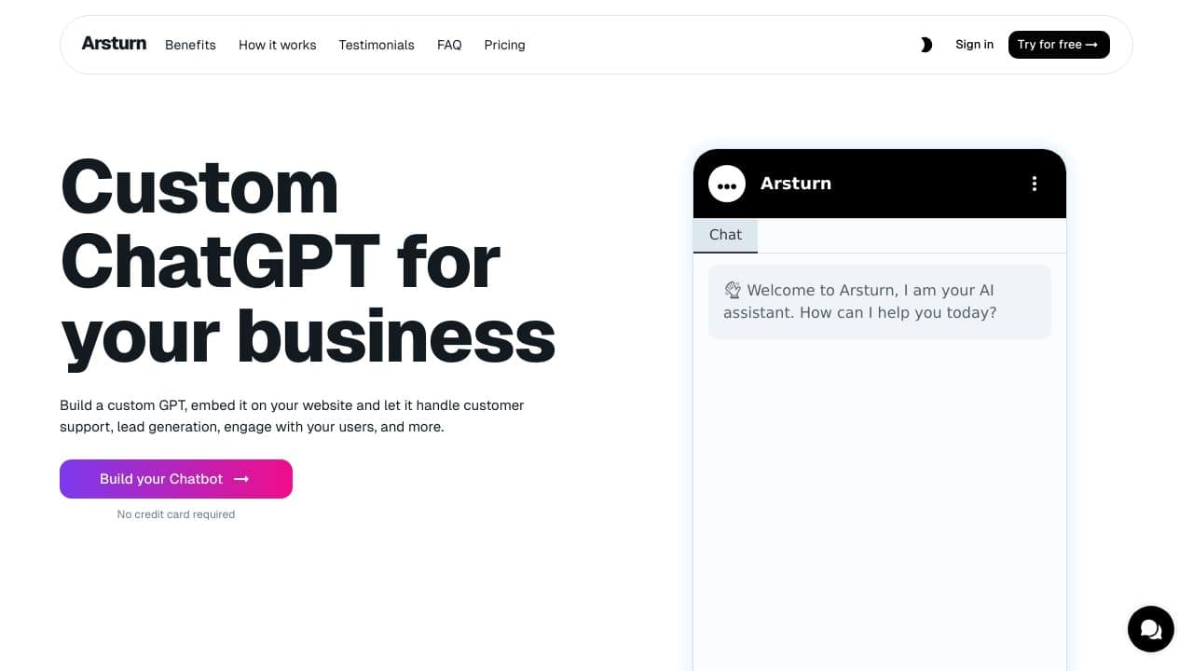Go to Benefits section
The image size is (1193, 671).
(190, 45)
